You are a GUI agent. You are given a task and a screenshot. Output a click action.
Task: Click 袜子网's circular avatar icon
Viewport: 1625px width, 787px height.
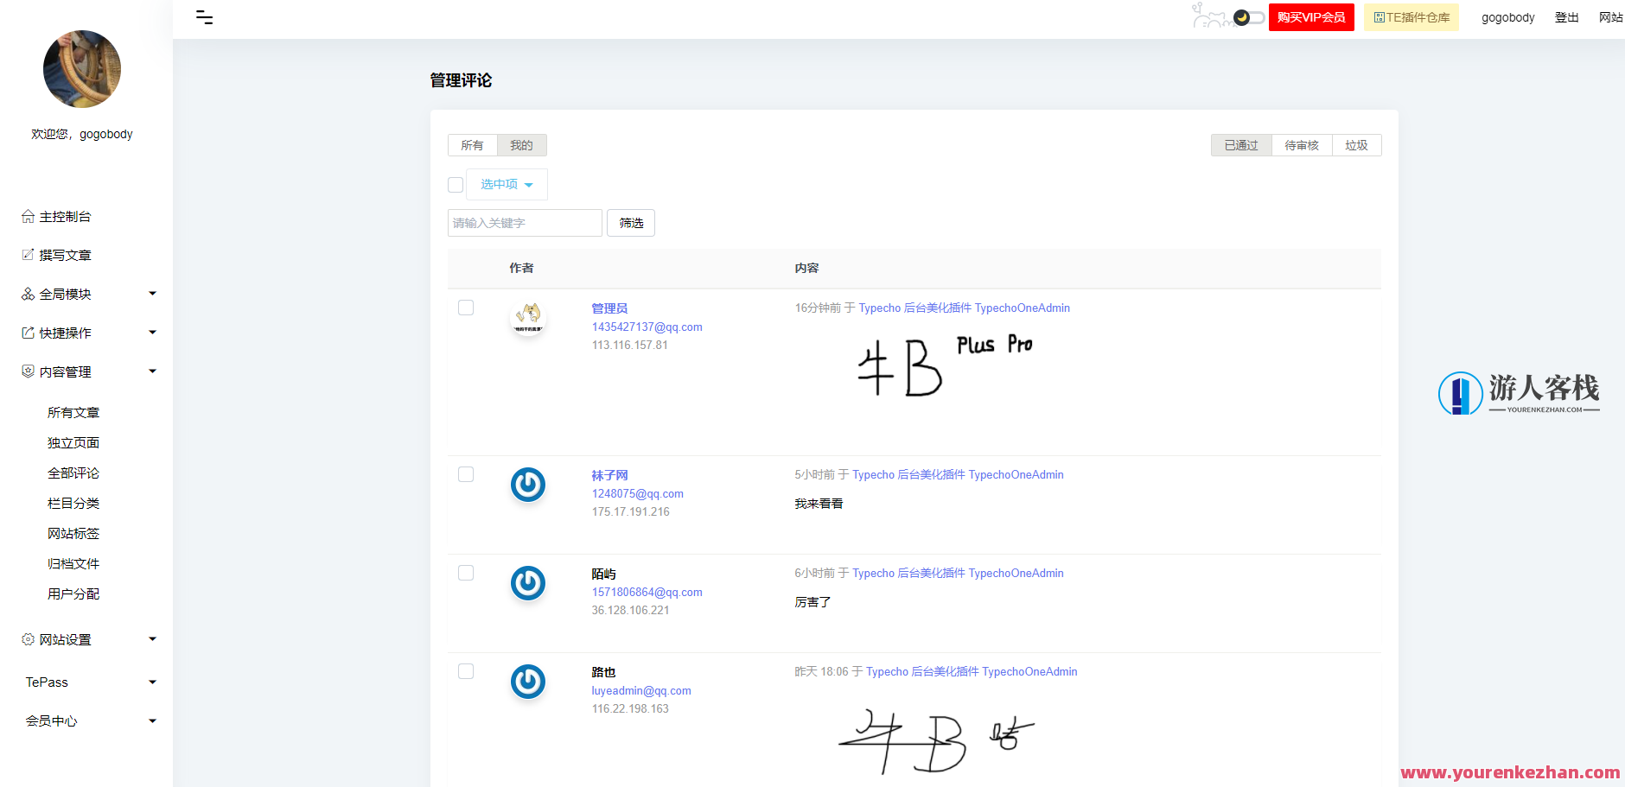[x=527, y=485]
